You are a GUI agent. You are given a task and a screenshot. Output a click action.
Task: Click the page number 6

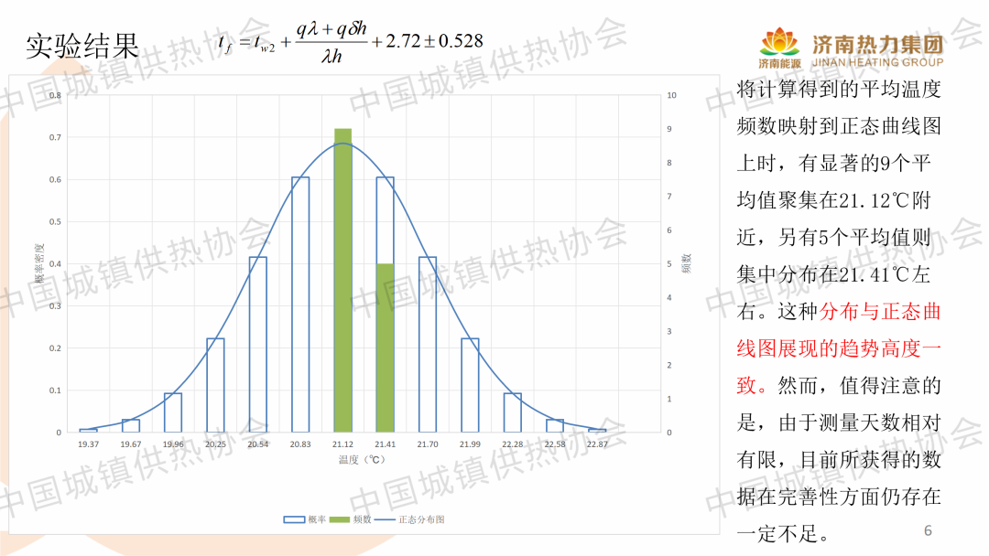pyautogui.click(x=928, y=530)
